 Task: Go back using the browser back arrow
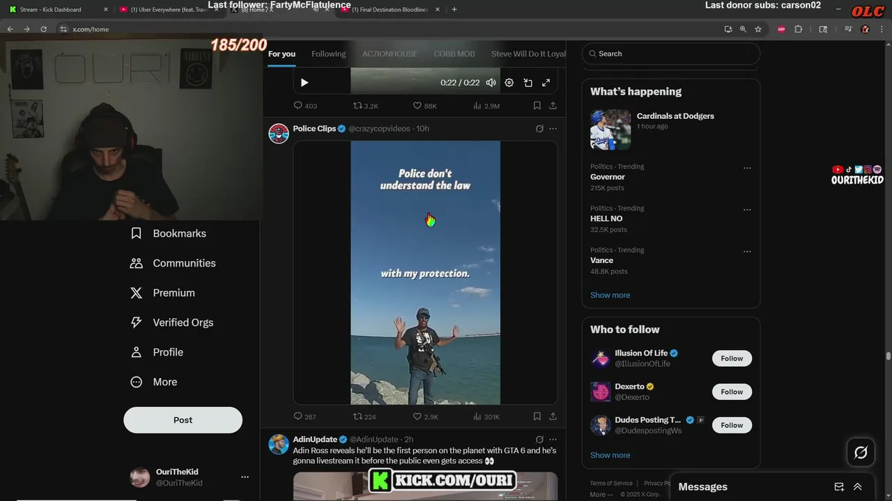click(x=10, y=29)
